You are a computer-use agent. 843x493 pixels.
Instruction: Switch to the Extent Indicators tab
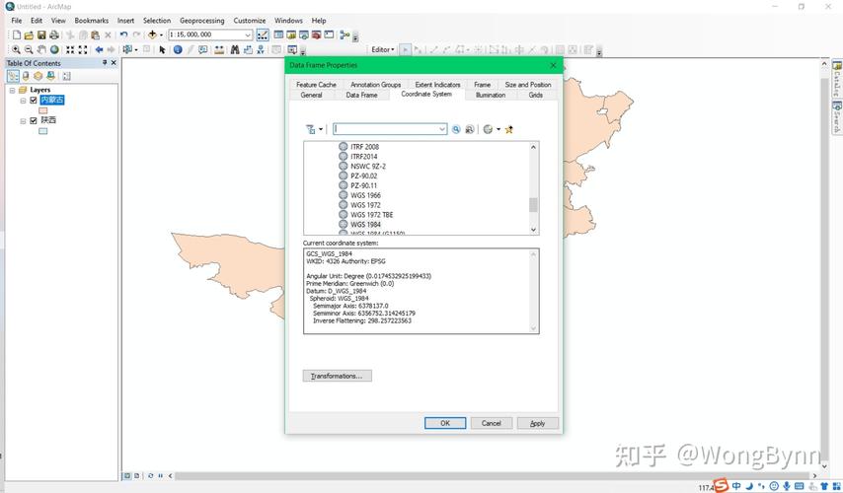pyautogui.click(x=437, y=85)
